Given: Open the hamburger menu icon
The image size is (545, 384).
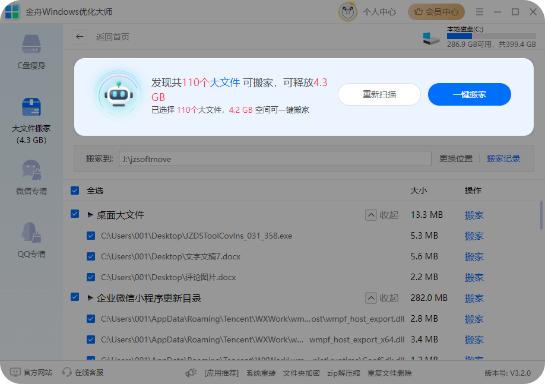Looking at the screenshot, I should tap(479, 12).
